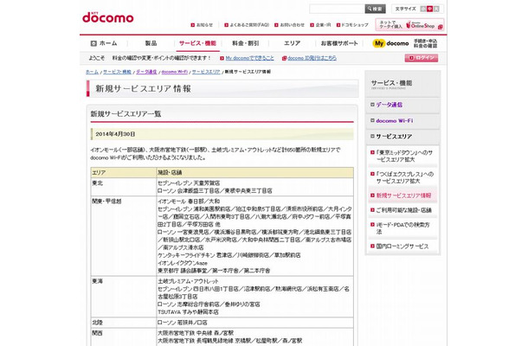Viewport: 528px width, 346px height.
Task: Open the 企業・IR header link
Action: [320, 25]
